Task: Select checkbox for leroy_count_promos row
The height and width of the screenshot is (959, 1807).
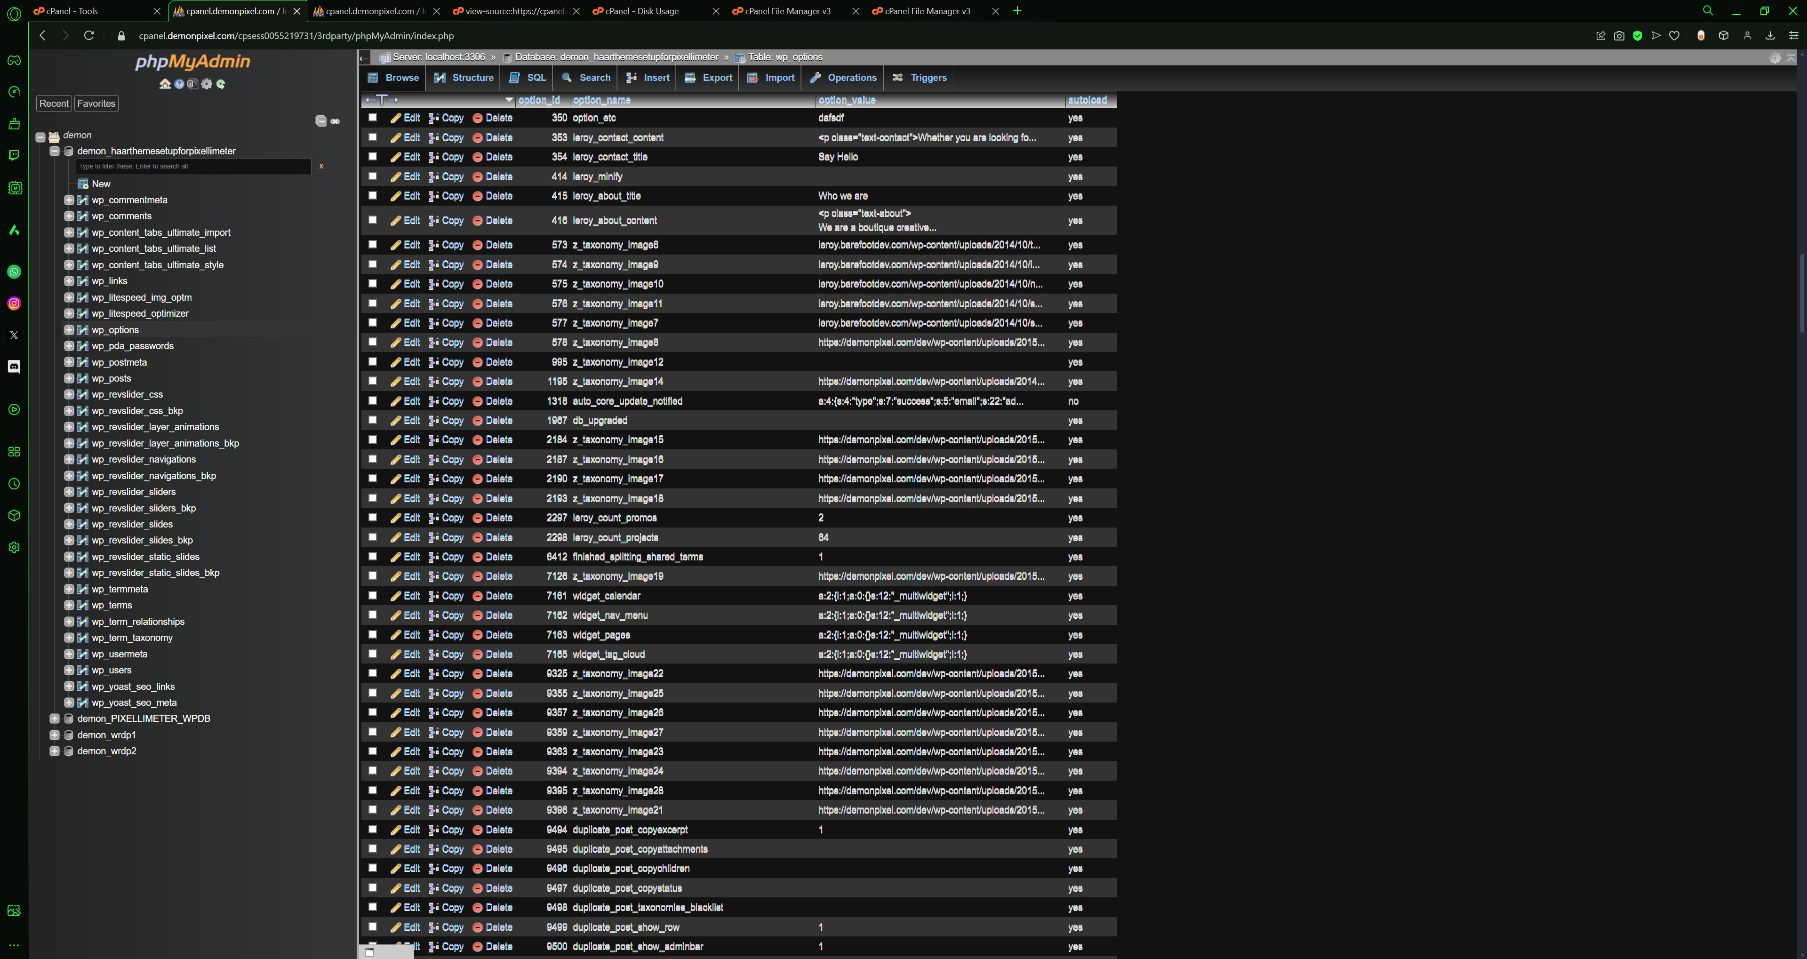Action: pyautogui.click(x=373, y=518)
